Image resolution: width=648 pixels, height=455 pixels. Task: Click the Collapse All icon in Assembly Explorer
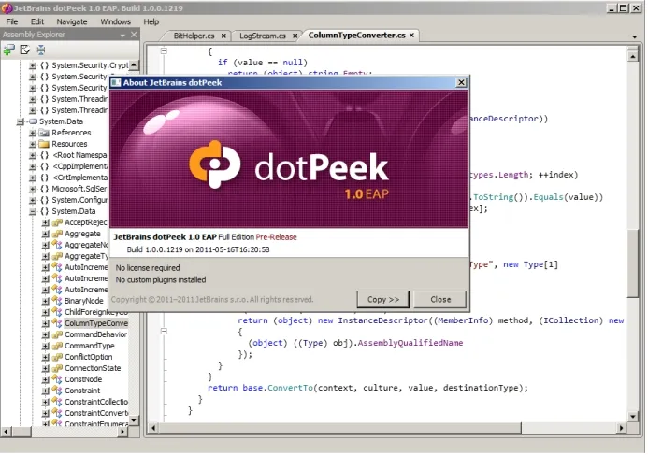41,50
